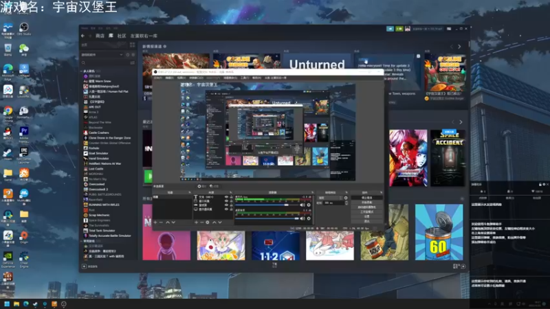This screenshot has height=309, width=550.
Task: Adjust the OBS transition duration spinner
Action: coord(346,203)
